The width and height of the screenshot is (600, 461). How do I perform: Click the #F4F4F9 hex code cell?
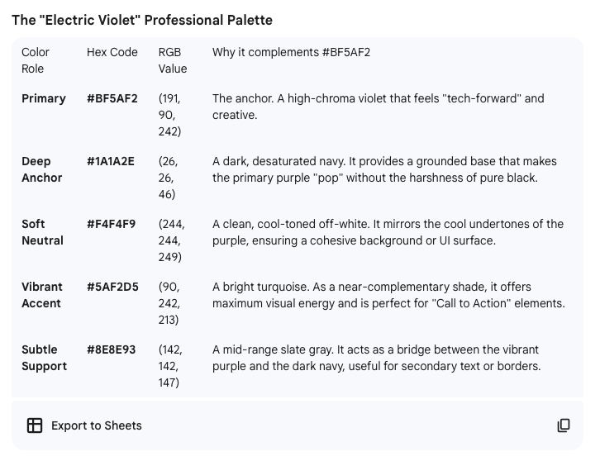[x=111, y=224]
